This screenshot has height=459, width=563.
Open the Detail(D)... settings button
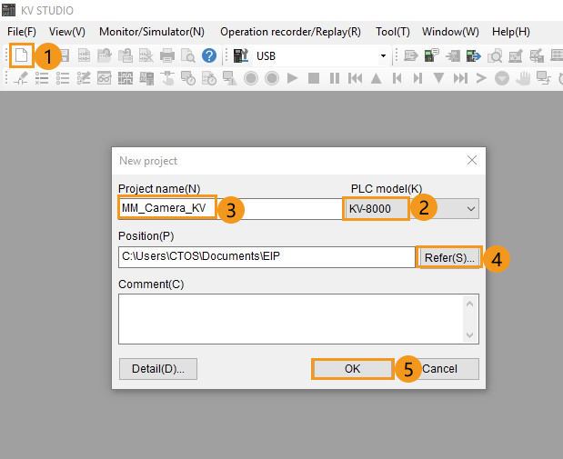click(158, 369)
